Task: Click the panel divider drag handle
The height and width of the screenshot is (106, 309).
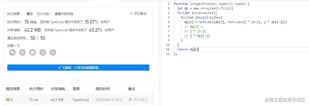Action: [x=159, y=86]
